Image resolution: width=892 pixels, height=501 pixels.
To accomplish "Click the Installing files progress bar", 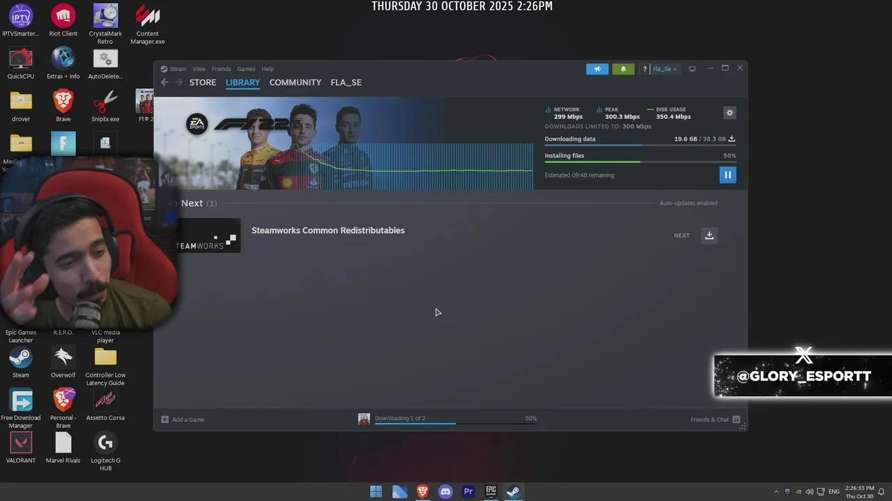I will (x=640, y=162).
